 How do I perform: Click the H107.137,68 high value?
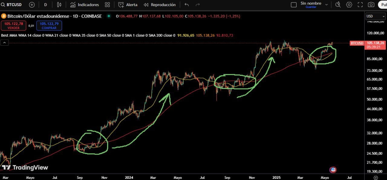point(150,16)
